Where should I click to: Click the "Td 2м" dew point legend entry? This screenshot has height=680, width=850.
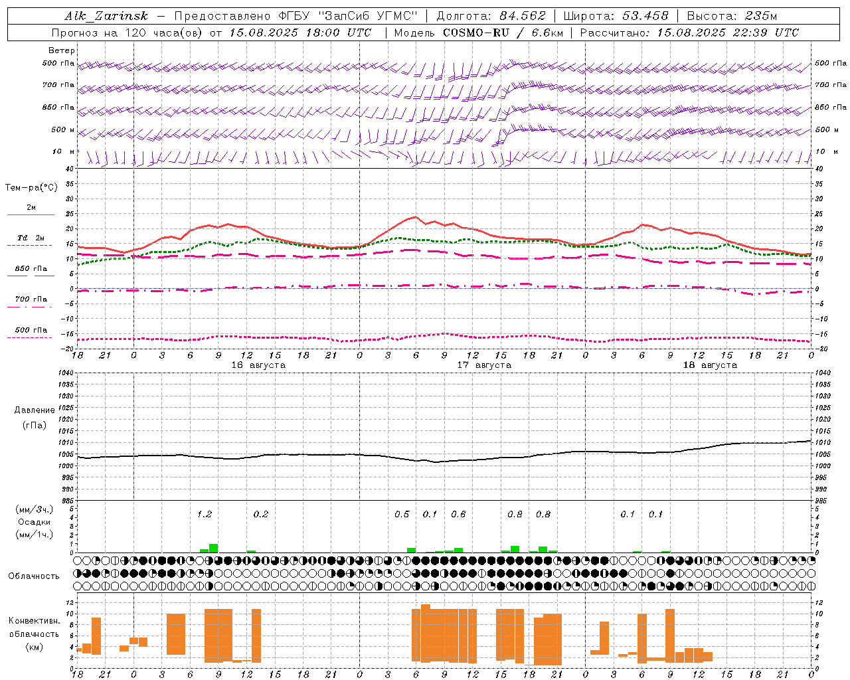click(31, 238)
